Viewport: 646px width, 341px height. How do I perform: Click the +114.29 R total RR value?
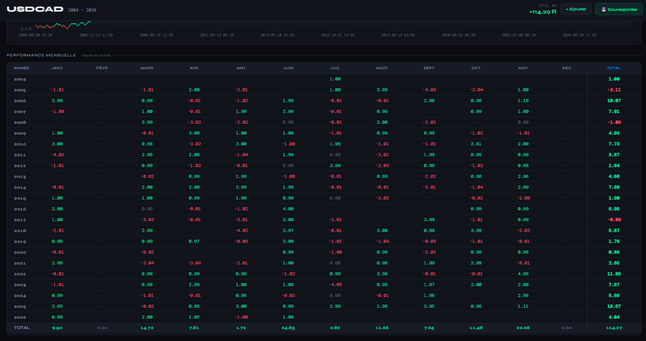click(543, 12)
